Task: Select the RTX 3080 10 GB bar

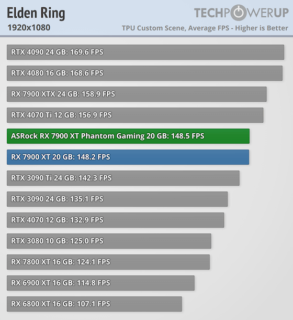Action: pos(109,241)
